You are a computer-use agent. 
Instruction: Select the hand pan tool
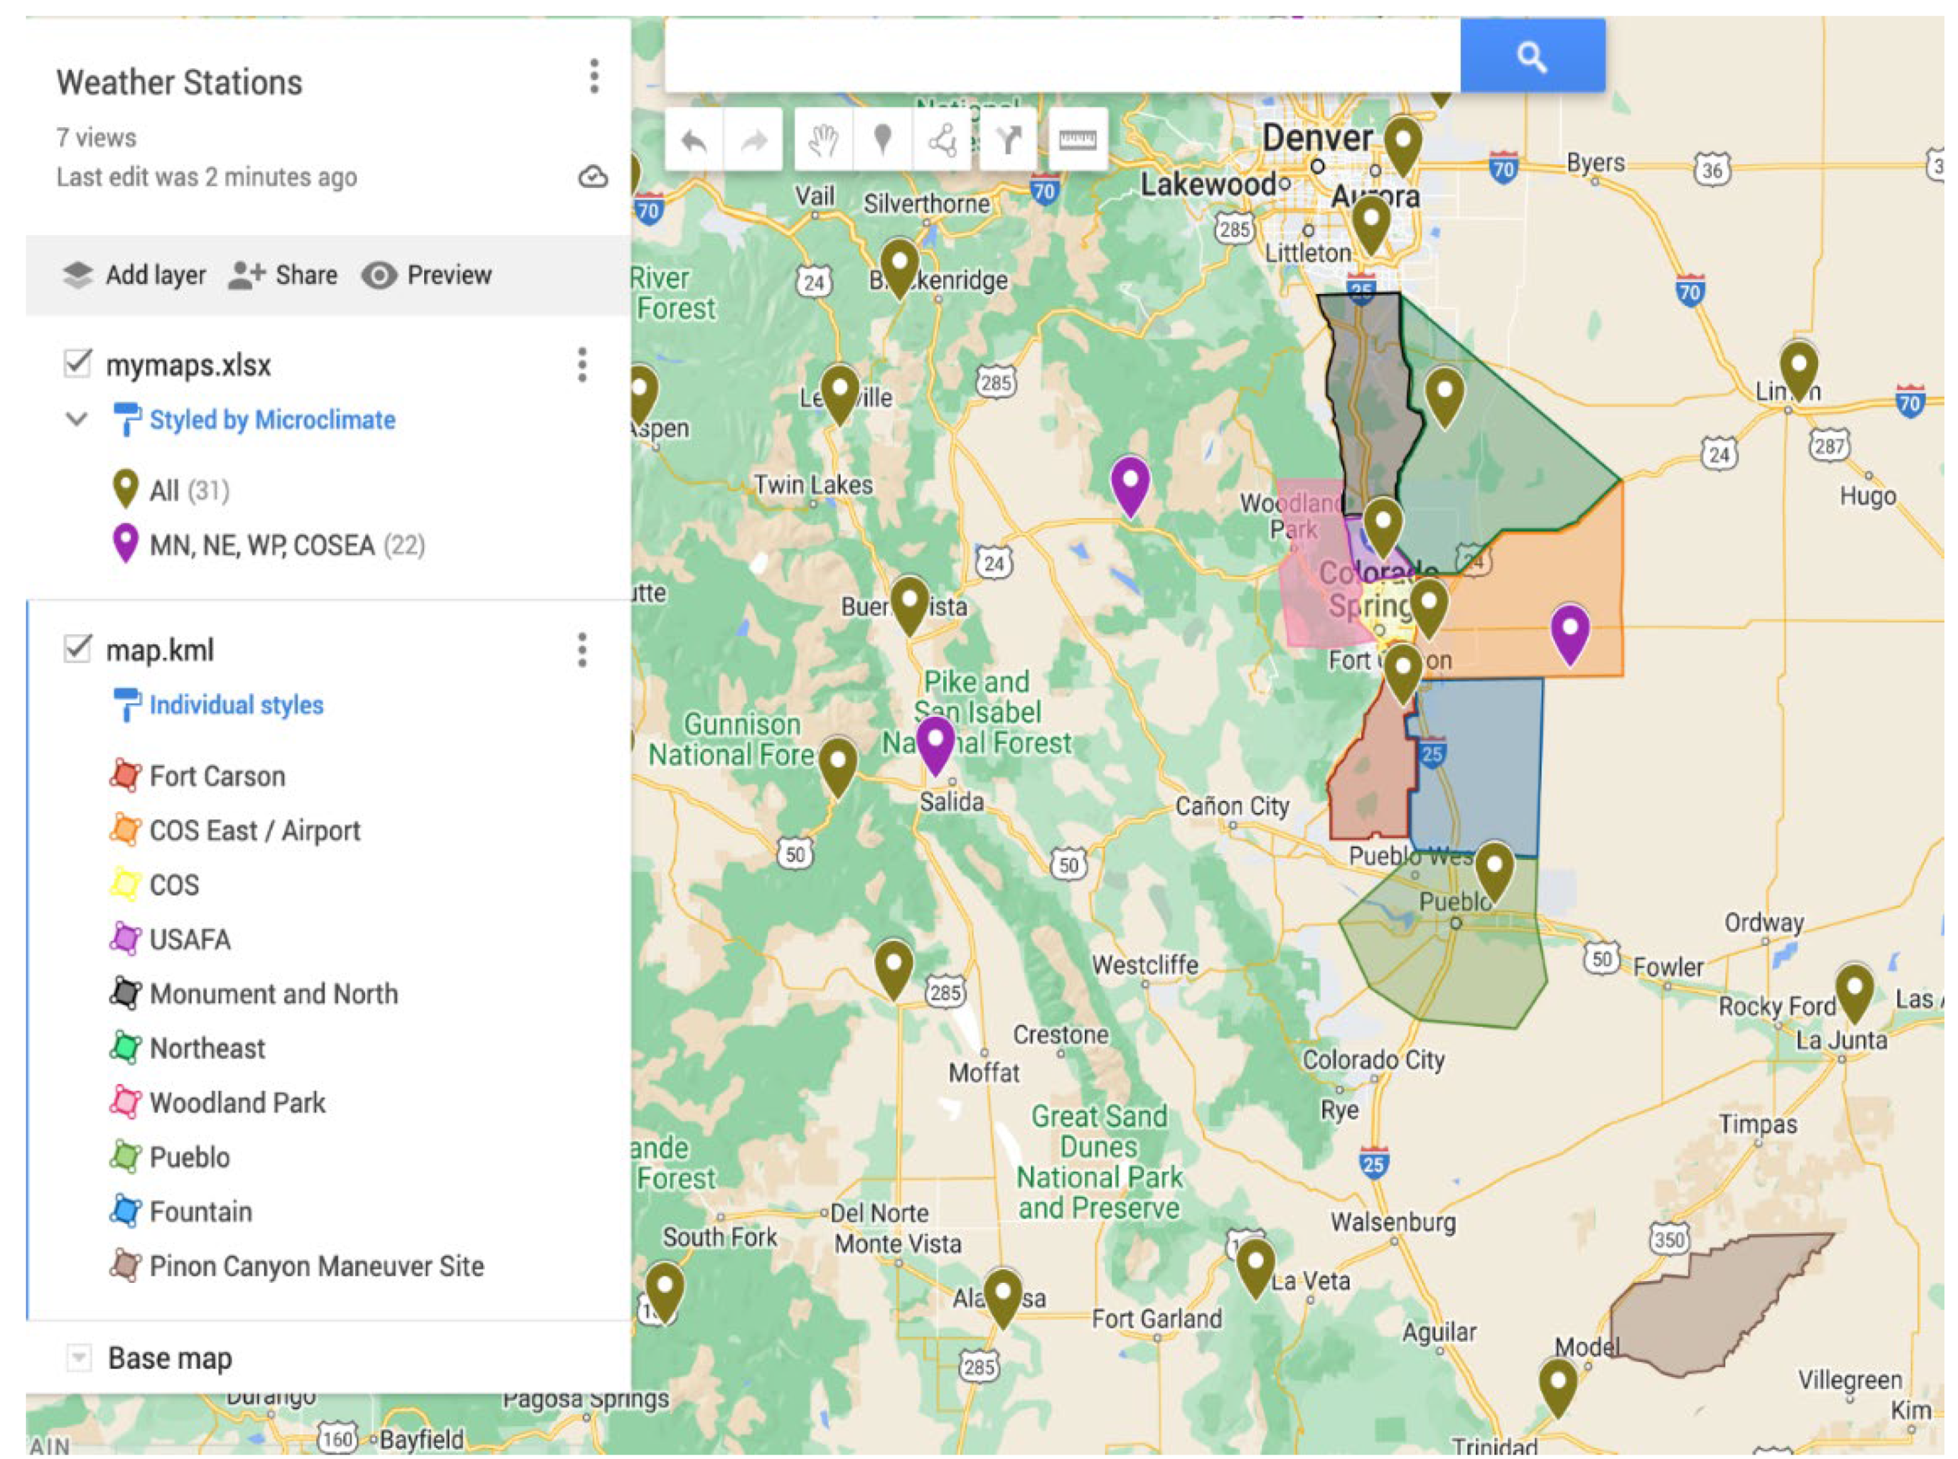pyautogui.click(x=823, y=140)
